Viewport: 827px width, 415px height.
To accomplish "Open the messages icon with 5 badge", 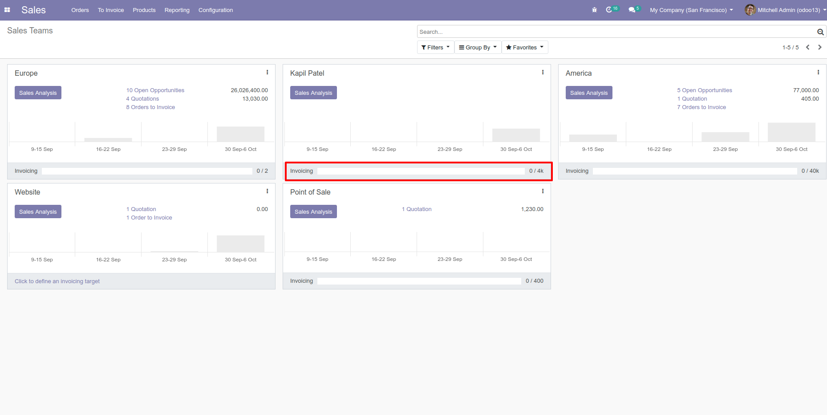I will [x=632, y=9].
